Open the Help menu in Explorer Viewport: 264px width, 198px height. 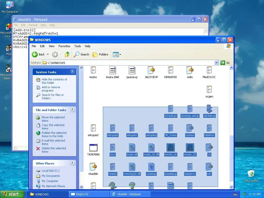(x=88, y=46)
